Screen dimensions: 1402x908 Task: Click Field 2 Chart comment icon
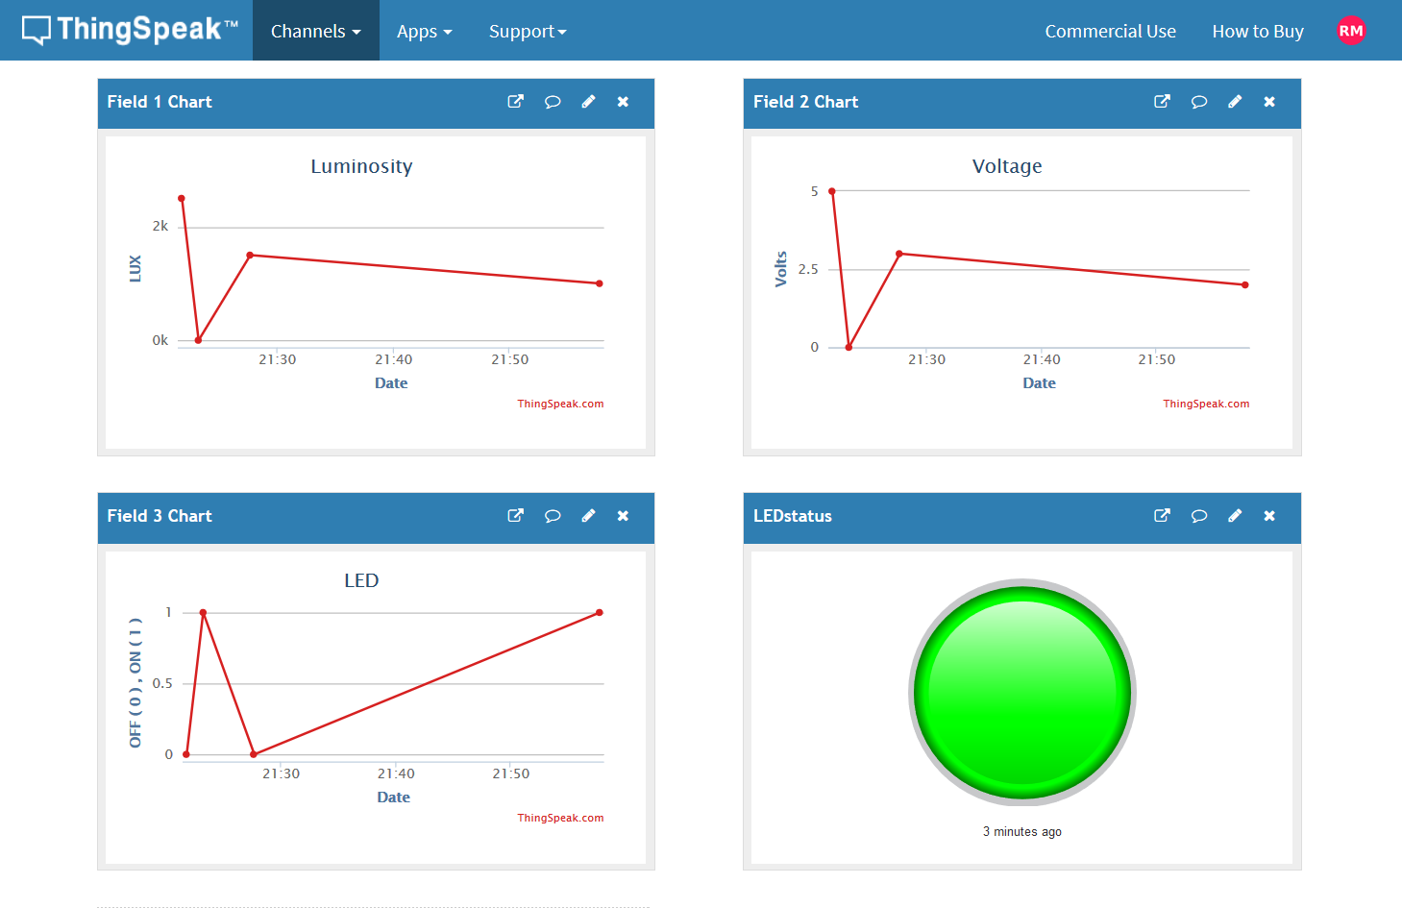pyautogui.click(x=1199, y=102)
